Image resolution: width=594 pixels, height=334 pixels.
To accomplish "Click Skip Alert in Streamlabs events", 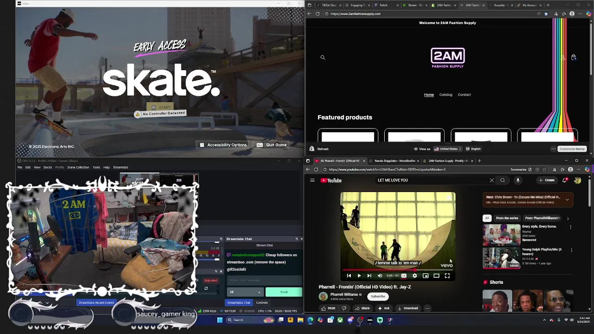I will tap(211, 281).
